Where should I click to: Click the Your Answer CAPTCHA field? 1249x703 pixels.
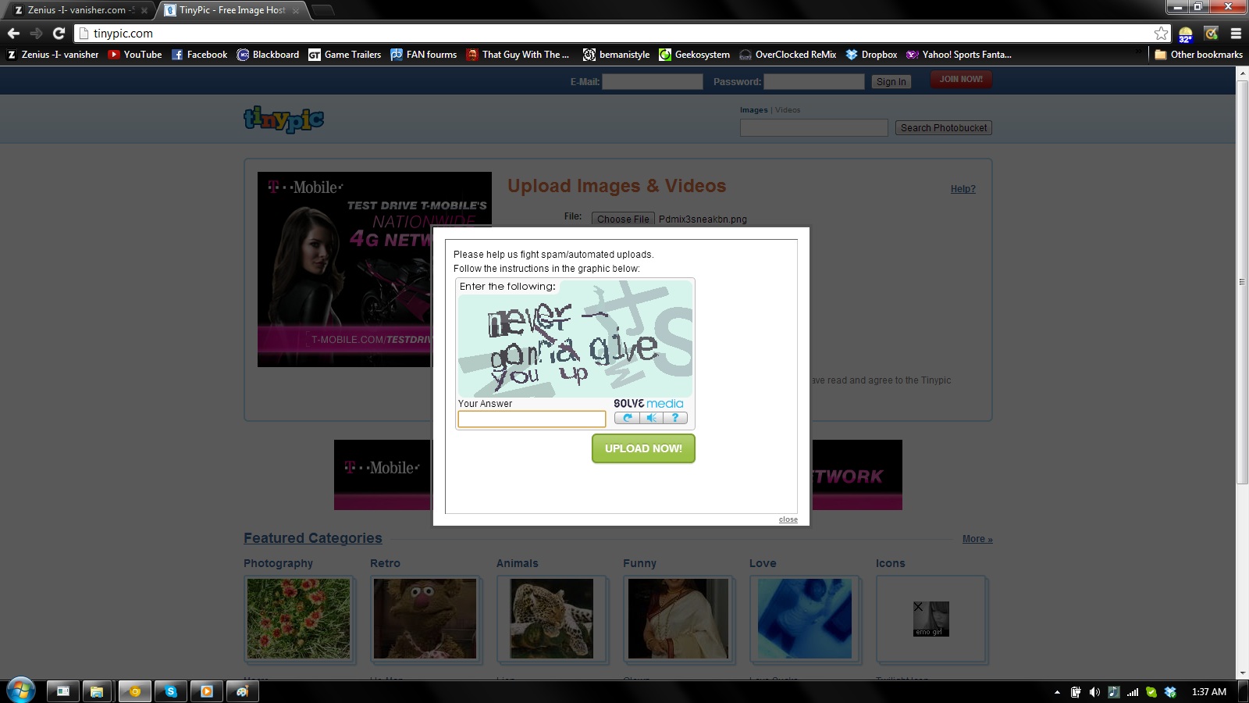click(x=532, y=419)
